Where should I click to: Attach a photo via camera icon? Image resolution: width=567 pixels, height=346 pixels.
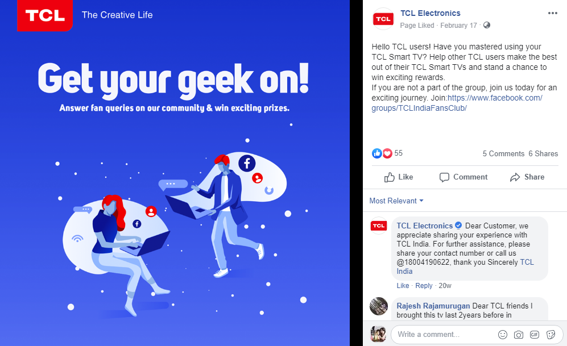pyautogui.click(x=519, y=335)
